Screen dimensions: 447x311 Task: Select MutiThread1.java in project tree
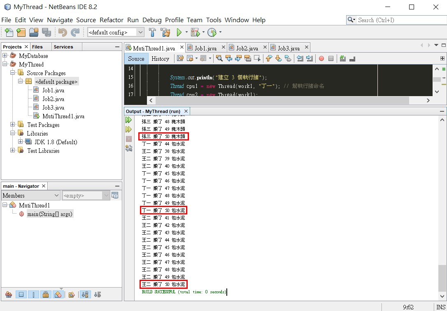pyautogui.click(x=63, y=116)
